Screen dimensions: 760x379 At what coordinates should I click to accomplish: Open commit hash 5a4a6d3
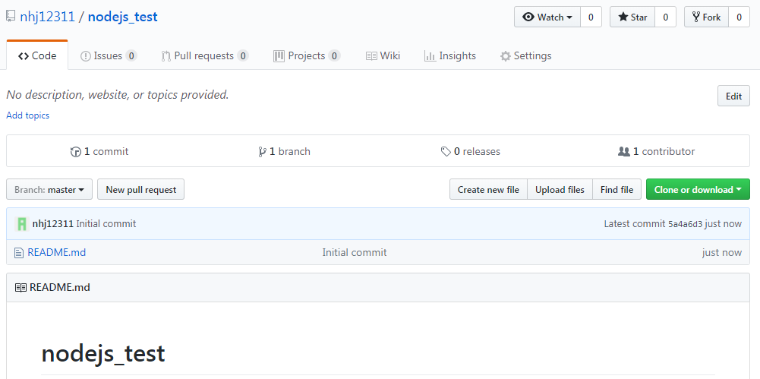click(686, 224)
